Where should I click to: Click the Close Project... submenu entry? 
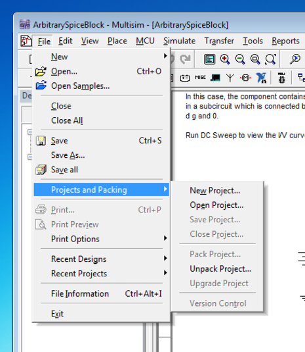[217, 234]
